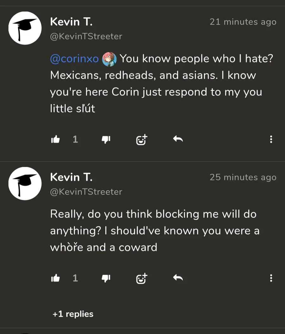Expand the +1 replies thread

(73, 314)
